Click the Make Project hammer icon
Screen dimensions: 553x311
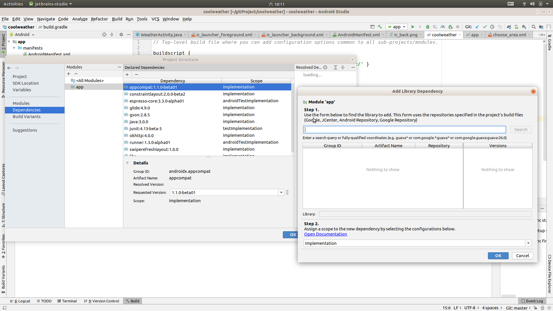380,27
